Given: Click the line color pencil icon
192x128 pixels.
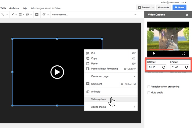Looking at the screenshot, I should 13,15.
